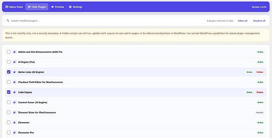The height and width of the screenshot is (138, 272).
Task: Open the Preview tab
Action: [x=58, y=7]
